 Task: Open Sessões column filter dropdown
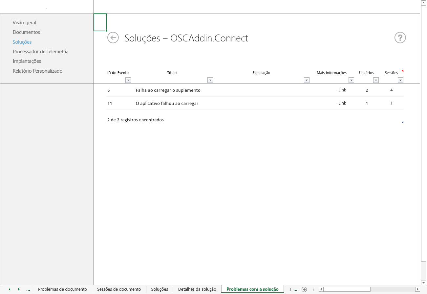400,80
